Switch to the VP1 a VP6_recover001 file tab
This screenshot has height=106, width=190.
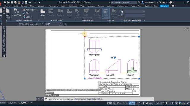click(x=30, y=24)
